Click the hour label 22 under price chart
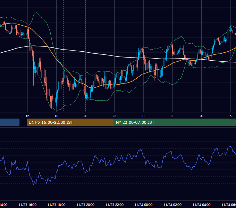The height and width of the screenshot is (208, 236). click(x=115, y=116)
